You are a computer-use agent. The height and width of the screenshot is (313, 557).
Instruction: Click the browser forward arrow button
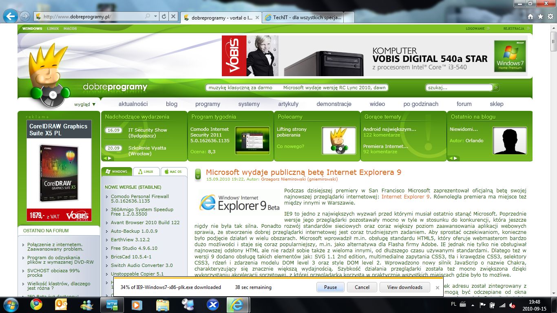25,16
